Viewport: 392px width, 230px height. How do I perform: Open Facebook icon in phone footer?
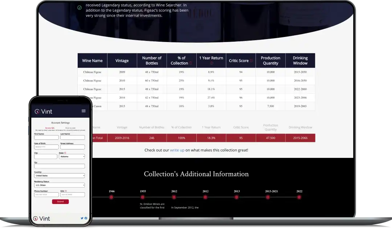click(x=86, y=218)
